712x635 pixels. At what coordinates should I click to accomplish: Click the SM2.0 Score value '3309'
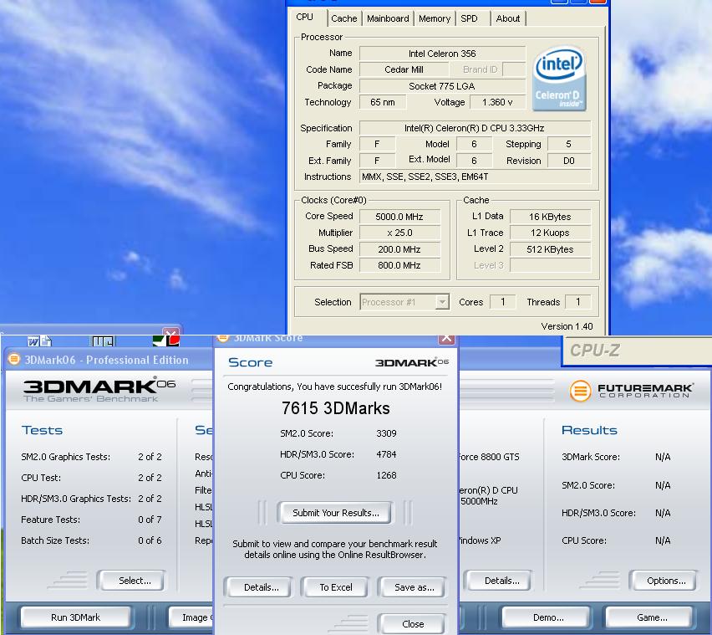point(386,433)
